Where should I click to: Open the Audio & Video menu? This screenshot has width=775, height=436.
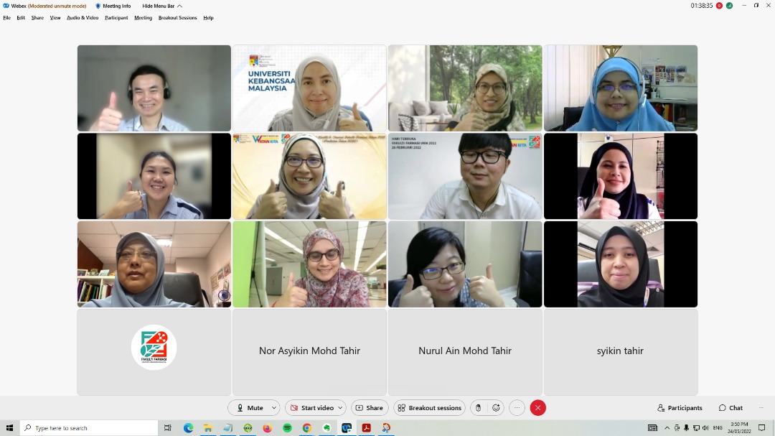(x=83, y=18)
